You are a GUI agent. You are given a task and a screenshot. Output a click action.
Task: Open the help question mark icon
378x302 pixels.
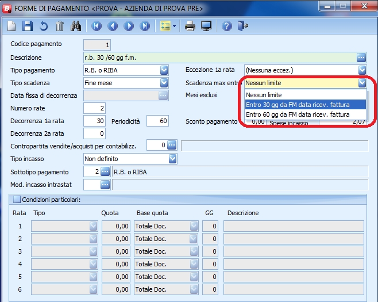point(227,26)
